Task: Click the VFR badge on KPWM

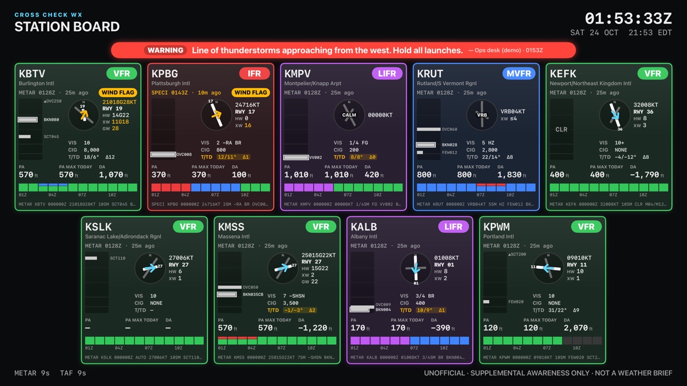Action: pyautogui.click(x=587, y=226)
